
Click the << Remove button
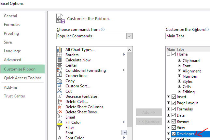149,121
